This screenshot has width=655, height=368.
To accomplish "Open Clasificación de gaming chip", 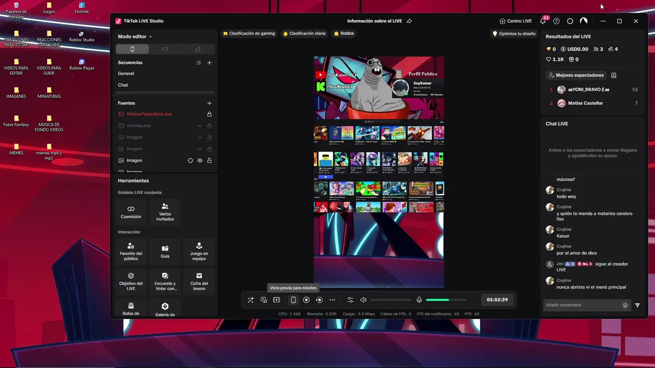I will [x=249, y=33].
